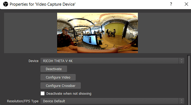191x105 pixels.
Task: Click the OBS logo in the title bar
Action: coord(6,4)
